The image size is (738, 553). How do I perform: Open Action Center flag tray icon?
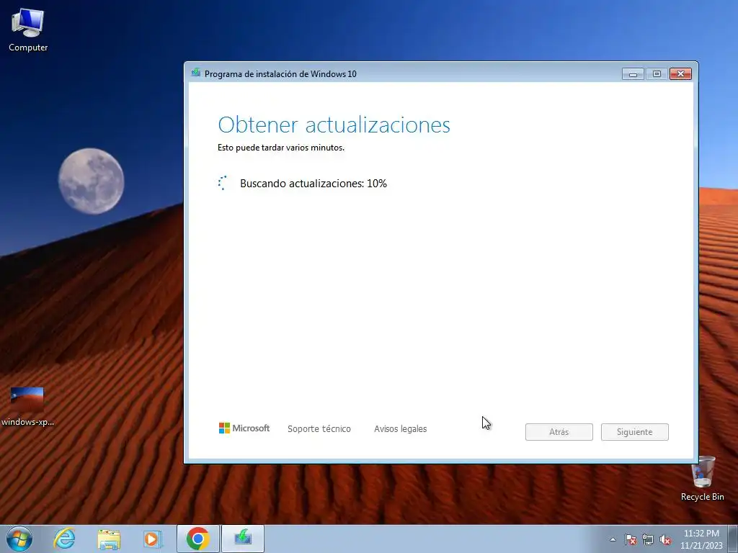point(631,539)
